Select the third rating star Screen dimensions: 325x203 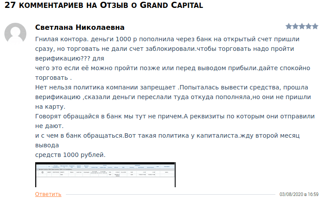[x=302, y=26]
